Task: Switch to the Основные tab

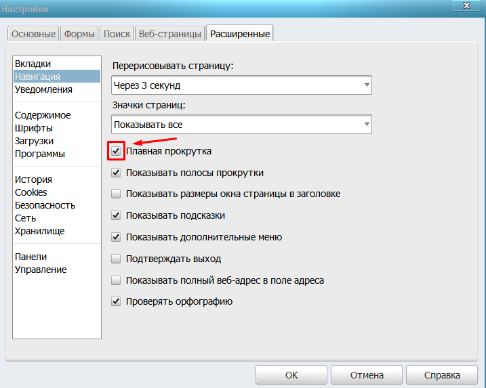Action: pyautogui.click(x=33, y=34)
